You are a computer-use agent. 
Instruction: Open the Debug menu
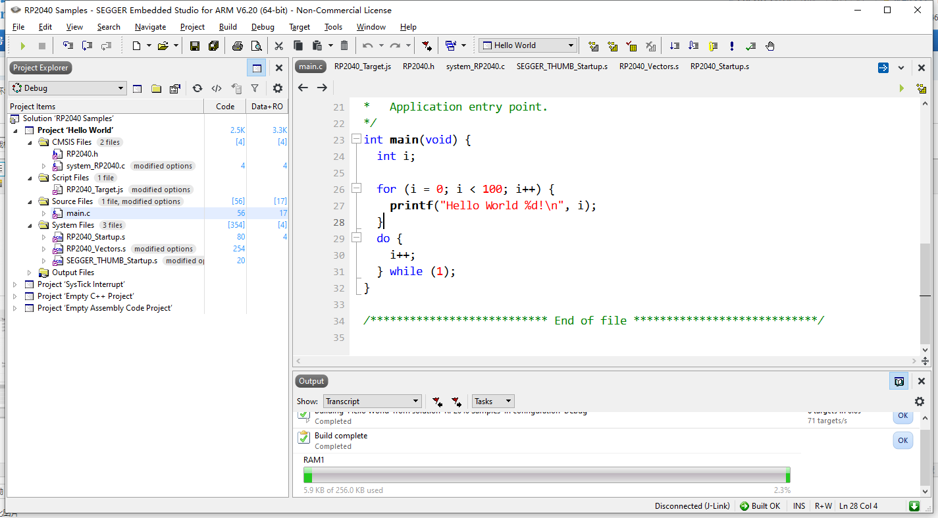[263, 27]
